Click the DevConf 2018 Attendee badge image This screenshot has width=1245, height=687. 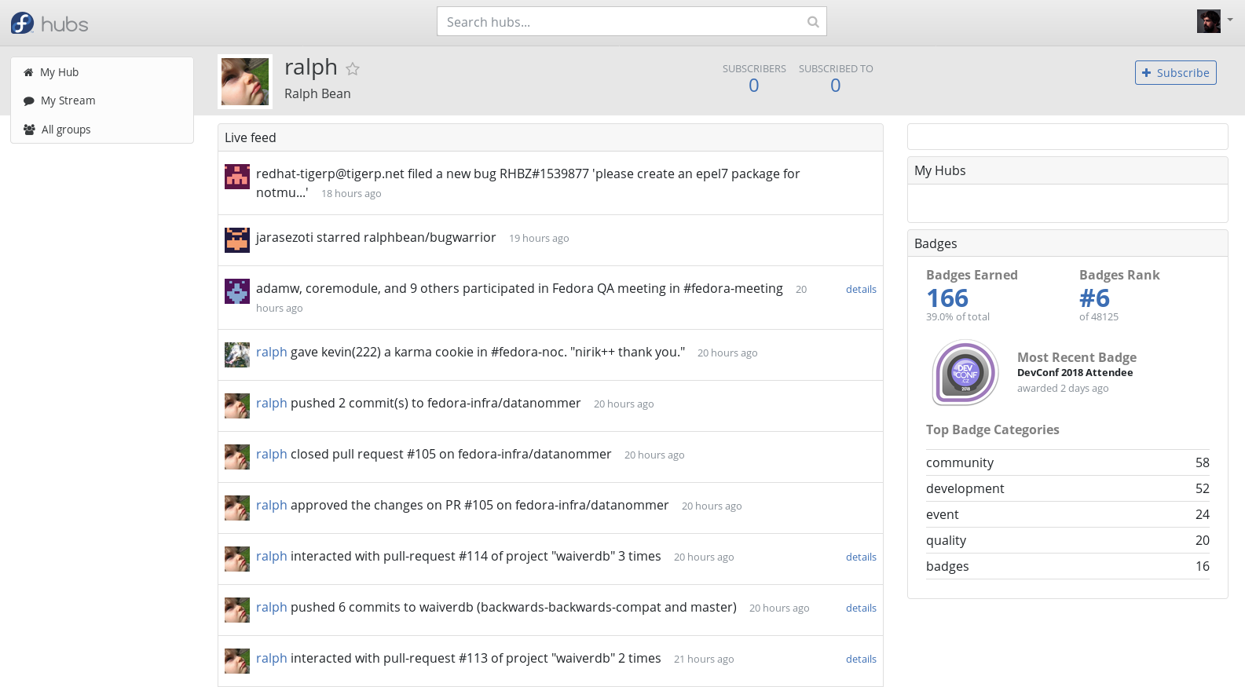(965, 373)
